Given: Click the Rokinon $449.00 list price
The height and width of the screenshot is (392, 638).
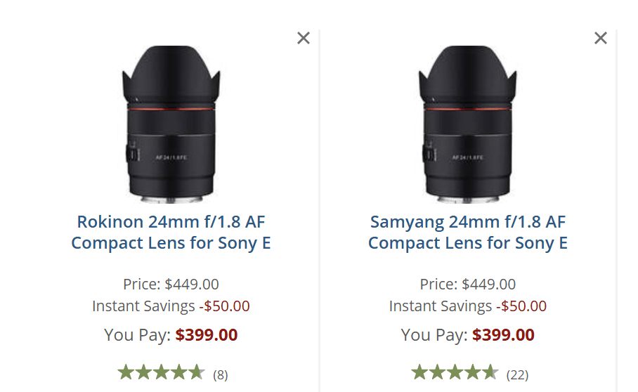Looking at the screenshot, I should 192,285.
